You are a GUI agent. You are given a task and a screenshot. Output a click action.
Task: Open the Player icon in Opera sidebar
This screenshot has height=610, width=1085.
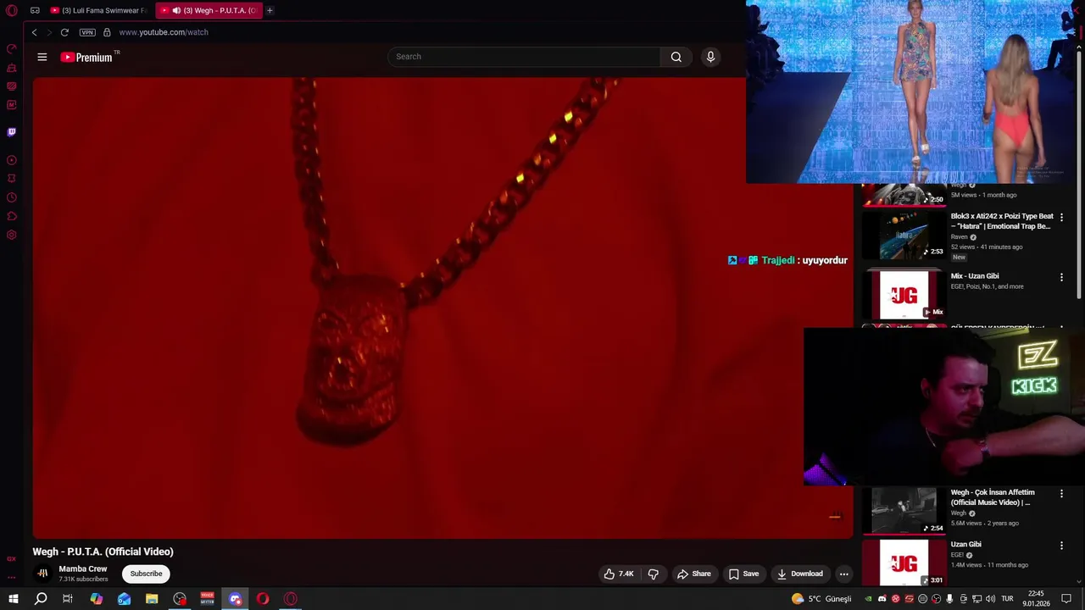coord(12,160)
